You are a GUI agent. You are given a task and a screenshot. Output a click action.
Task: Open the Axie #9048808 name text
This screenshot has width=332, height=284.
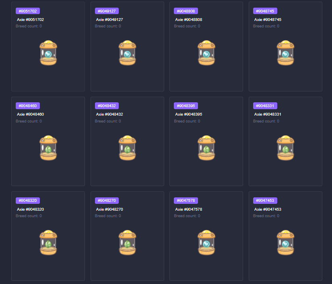[189, 19]
